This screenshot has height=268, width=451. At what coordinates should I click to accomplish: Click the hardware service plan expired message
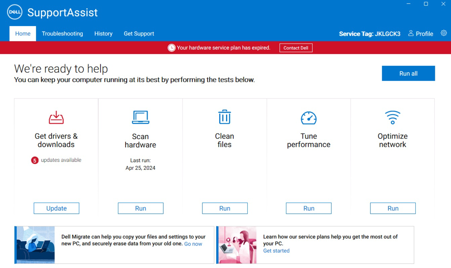coord(223,48)
